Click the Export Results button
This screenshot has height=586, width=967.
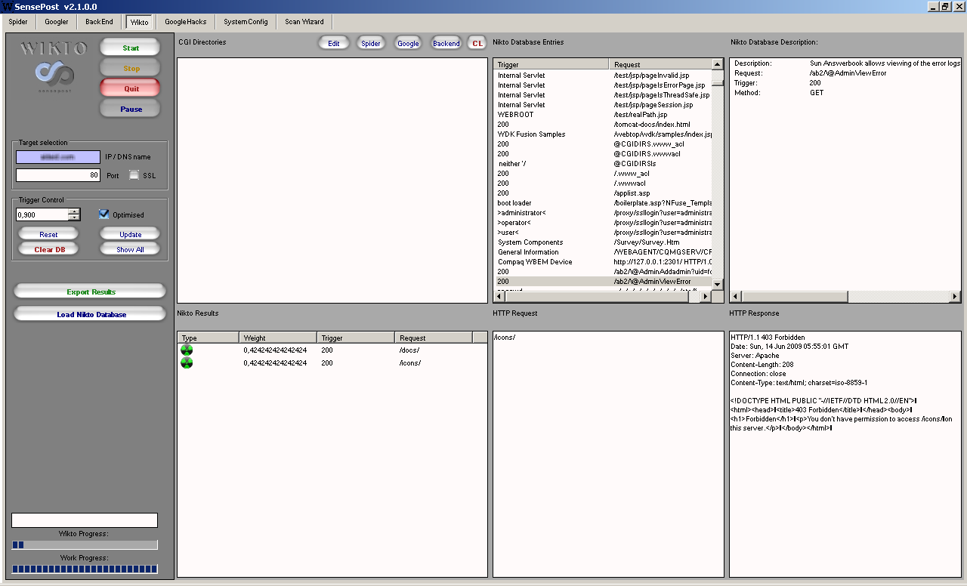(90, 291)
